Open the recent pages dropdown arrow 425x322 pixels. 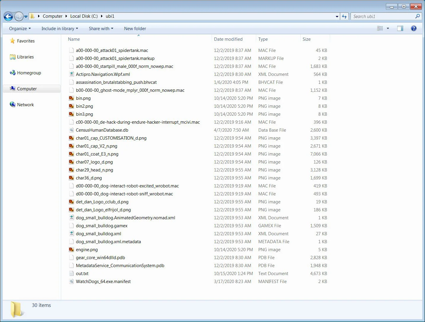[26, 17]
